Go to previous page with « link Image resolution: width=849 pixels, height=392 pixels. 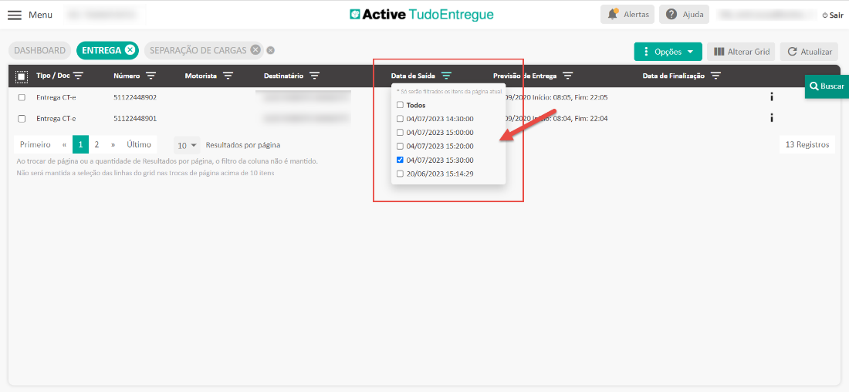point(64,144)
